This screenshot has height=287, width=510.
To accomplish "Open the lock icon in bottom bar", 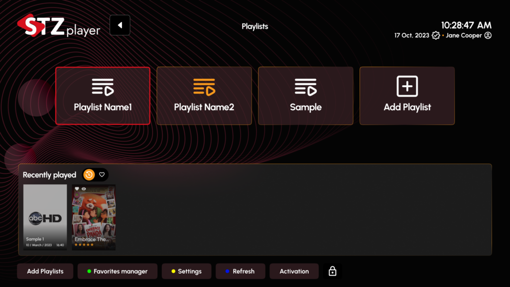I will point(332,271).
